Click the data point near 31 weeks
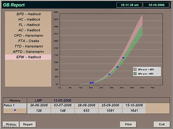This screenshot has height=129, width=173. 123,58
